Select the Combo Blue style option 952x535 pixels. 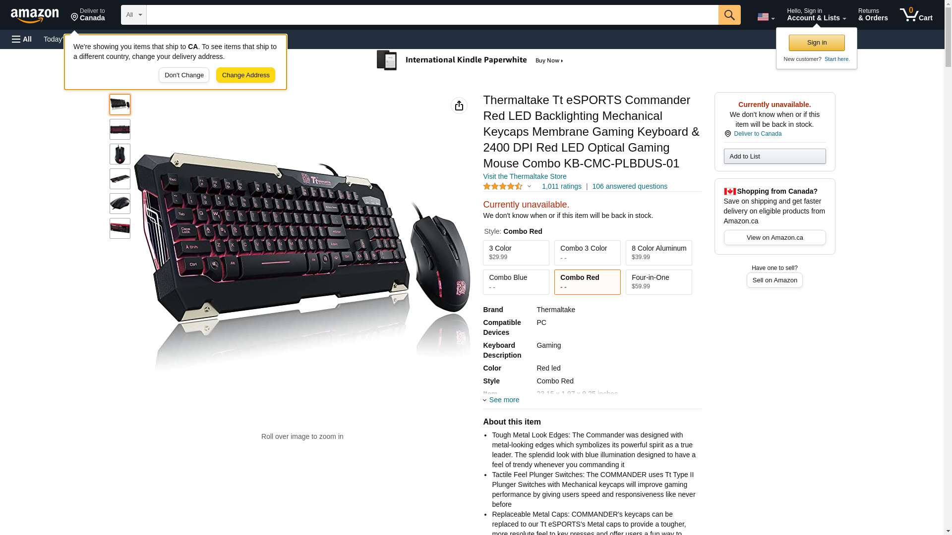(516, 282)
